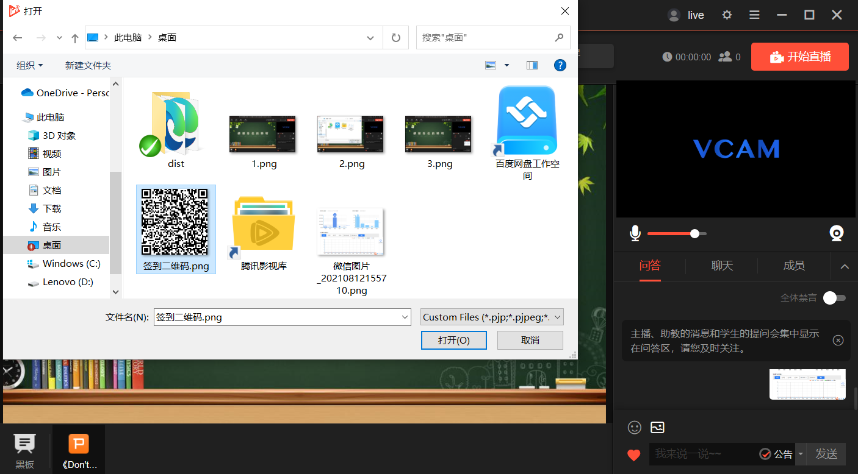Adjust the microphone volume slider
858x474 pixels.
point(677,233)
